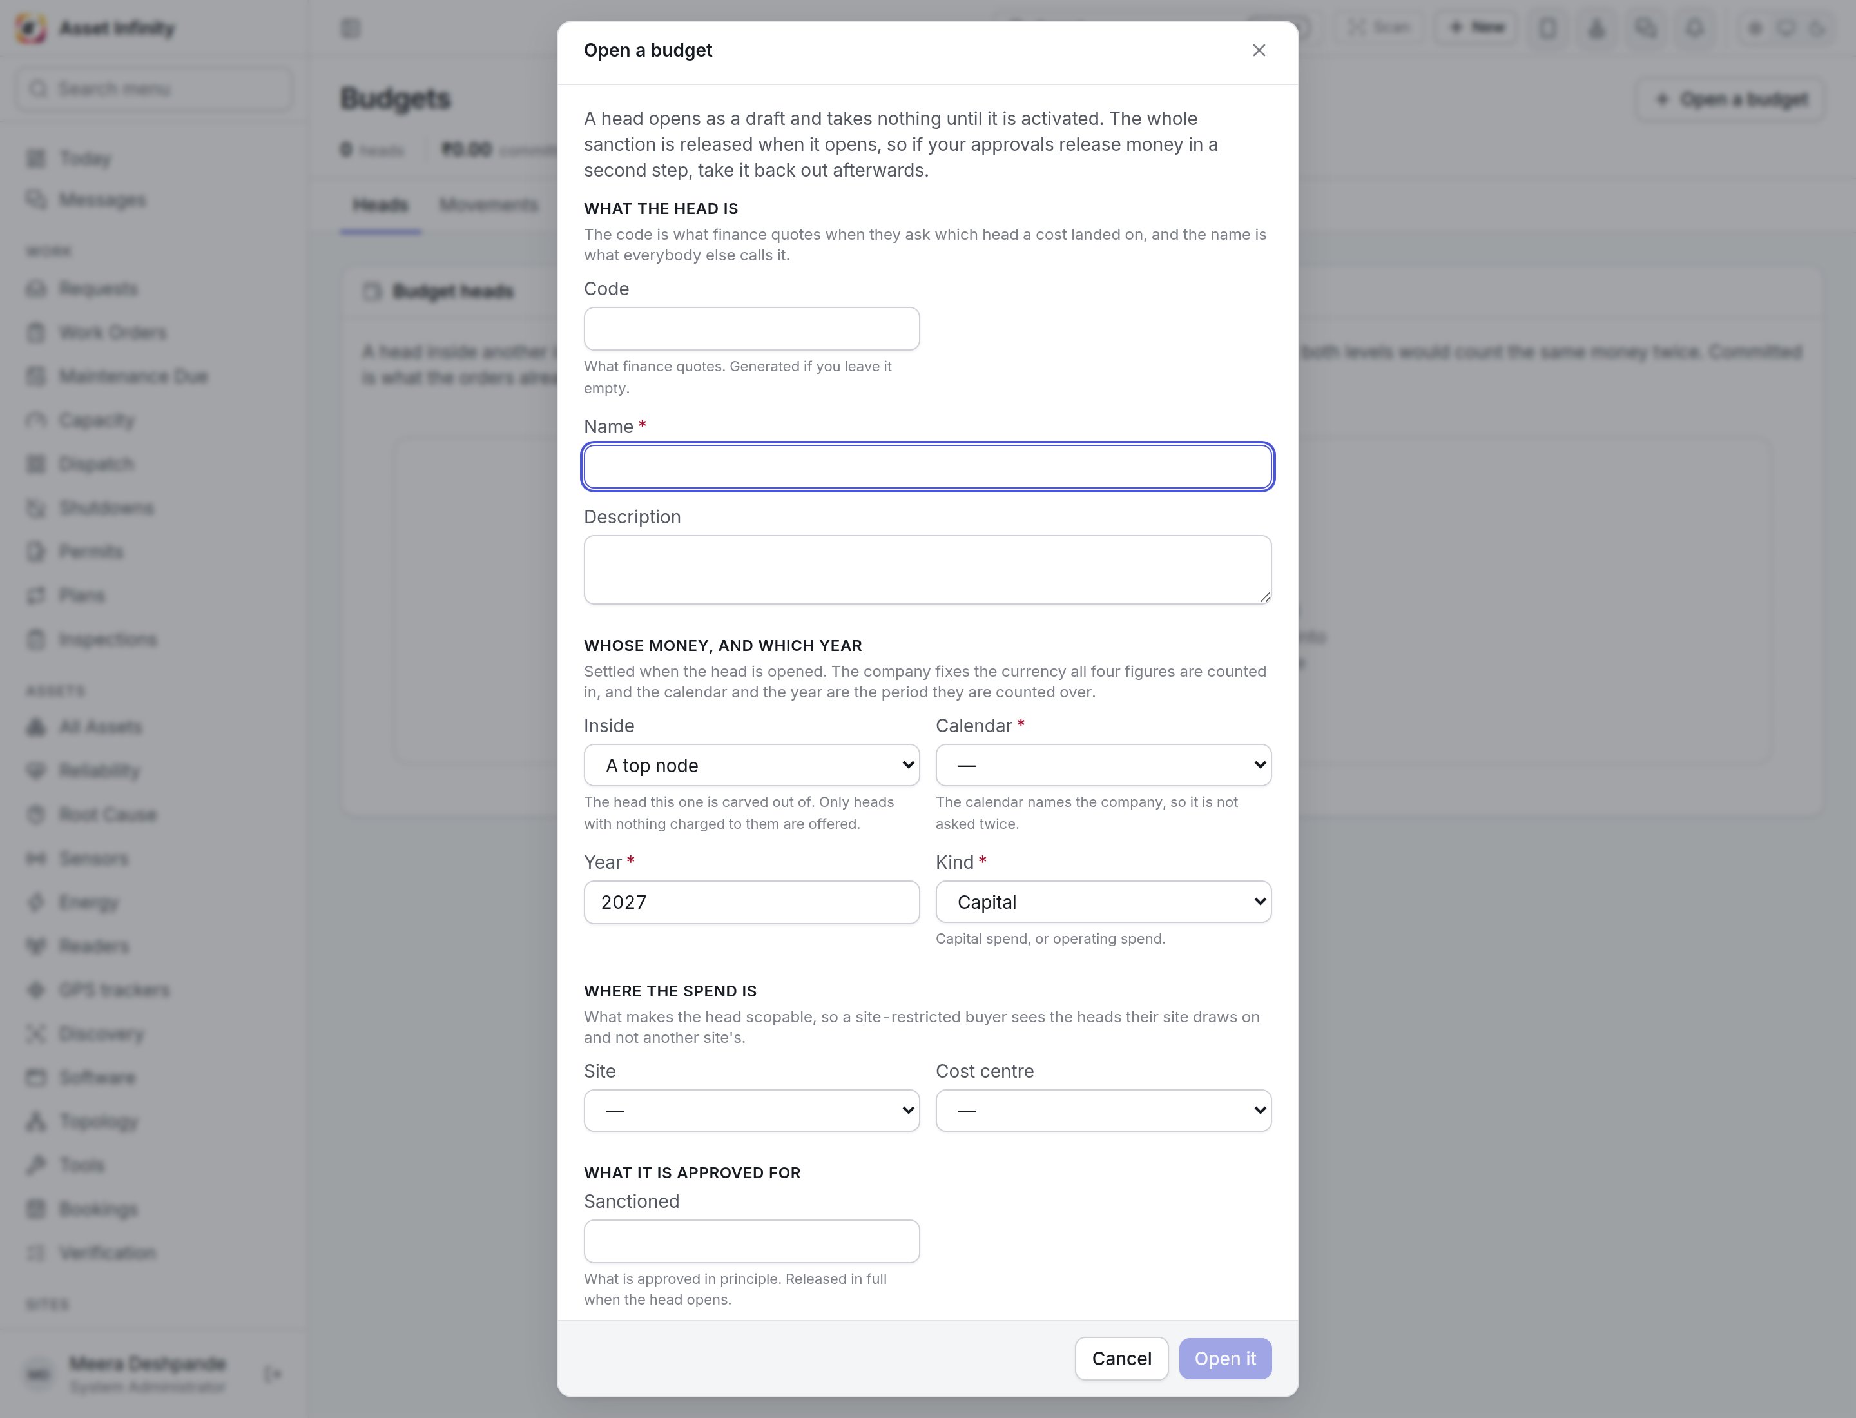The width and height of the screenshot is (1856, 1418).
Task: Click the Scan button in top bar
Action: pos(1378,28)
